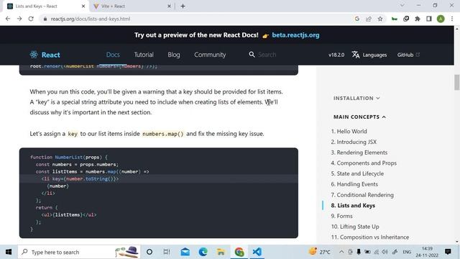Click the search magnifier icon in React header
This screenshot has height=259, width=460.
[252, 55]
